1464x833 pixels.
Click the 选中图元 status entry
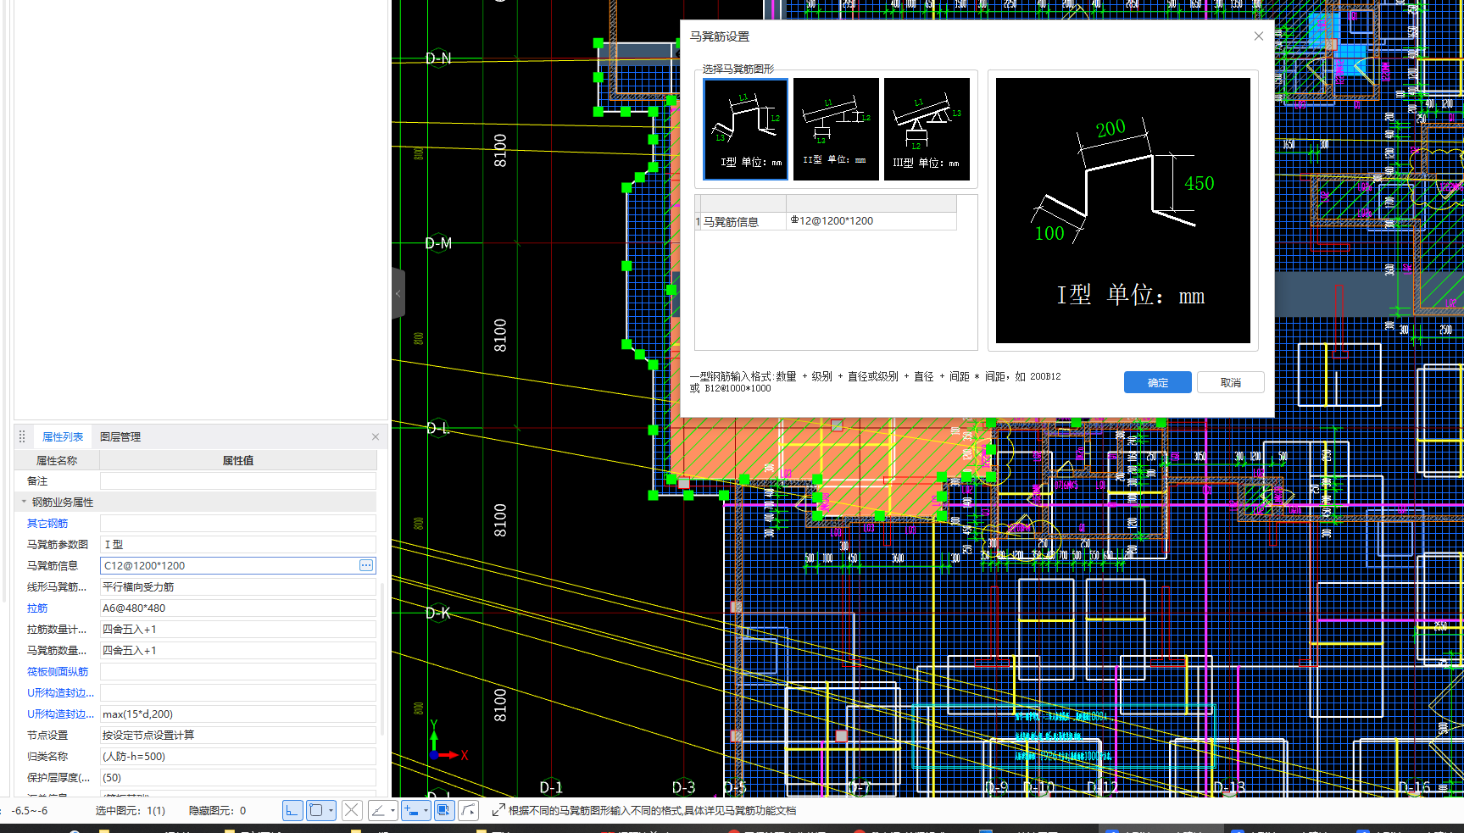pos(130,811)
